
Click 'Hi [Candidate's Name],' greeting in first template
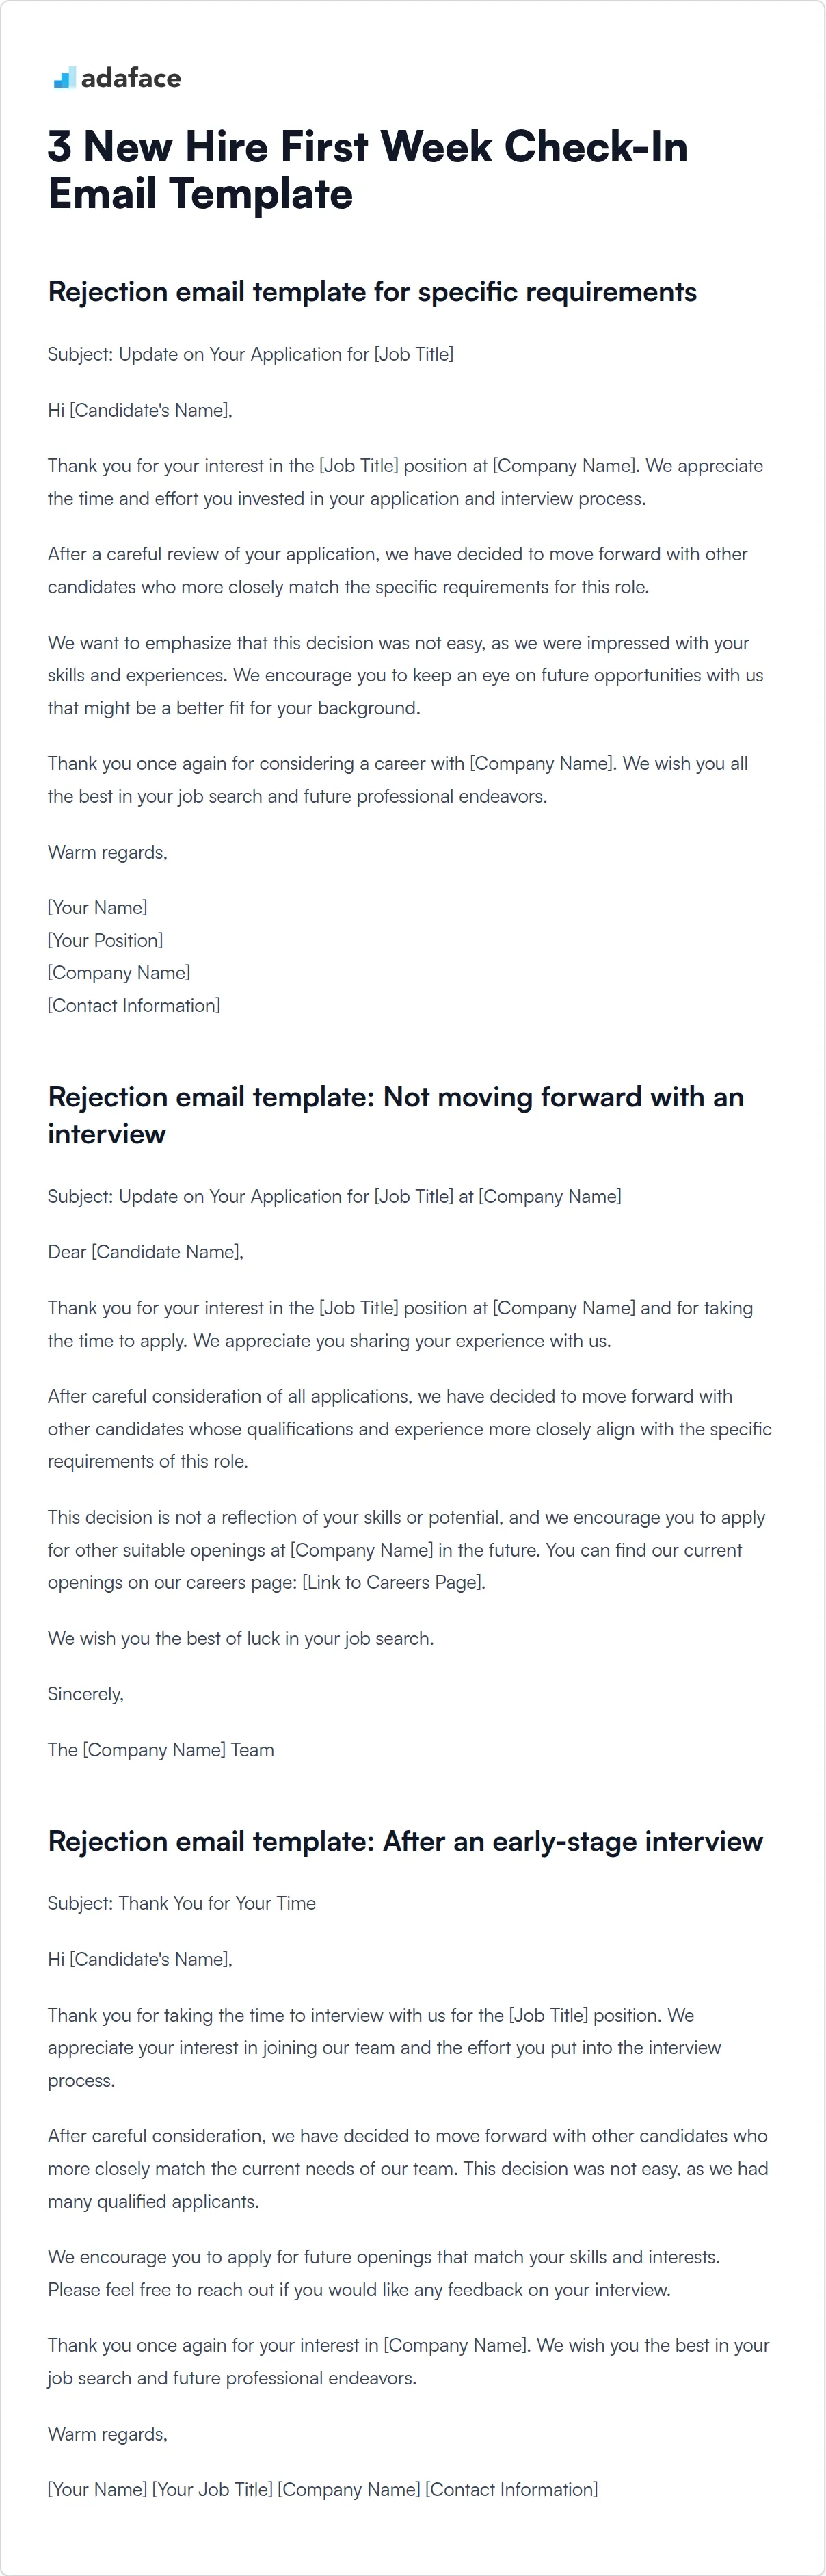pyautogui.click(x=139, y=410)
